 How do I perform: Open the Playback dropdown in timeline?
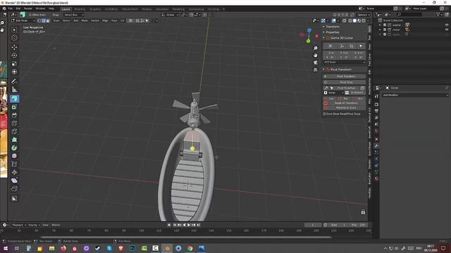tap(19, 225)
